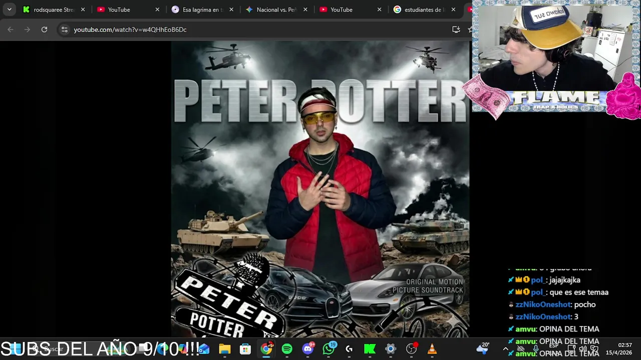Open the volume control in system tray
This screenshot has height=360, width=641.
click(x=582, y=349)
